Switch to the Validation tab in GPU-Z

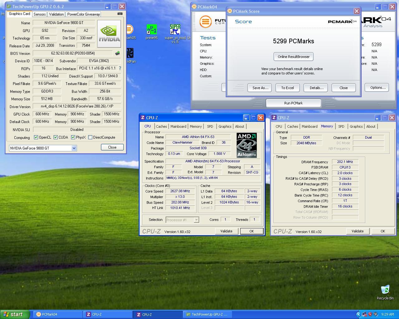56,14
